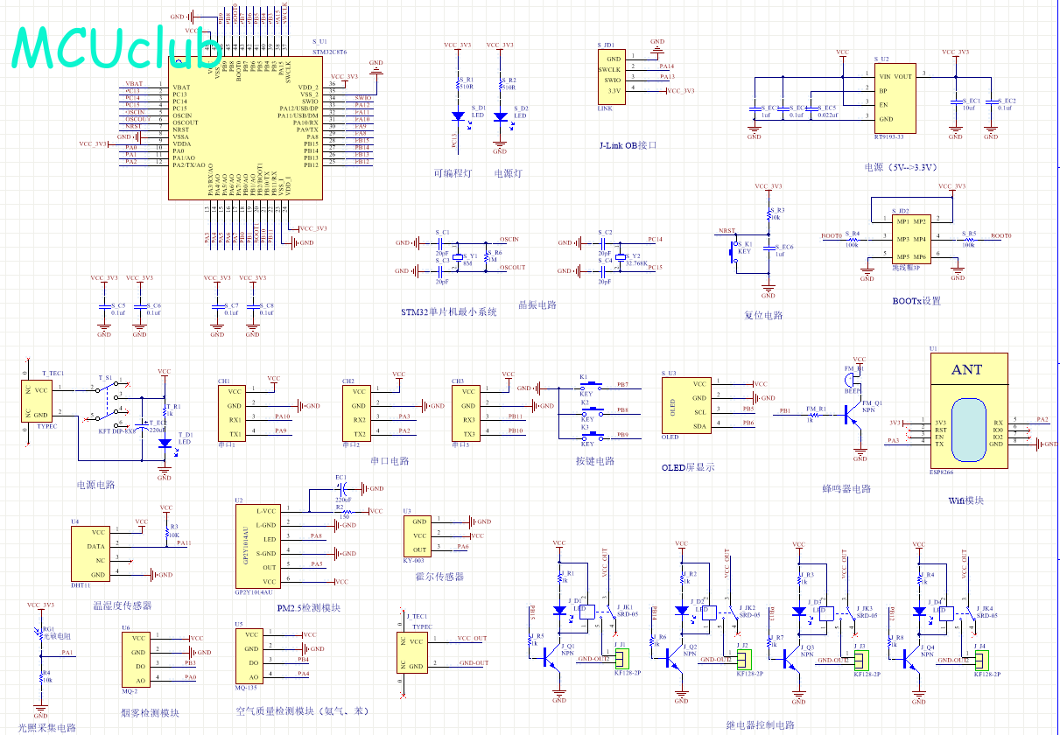Click the '复位电路' title text
Screen dimensions: 1060x735
763,316
